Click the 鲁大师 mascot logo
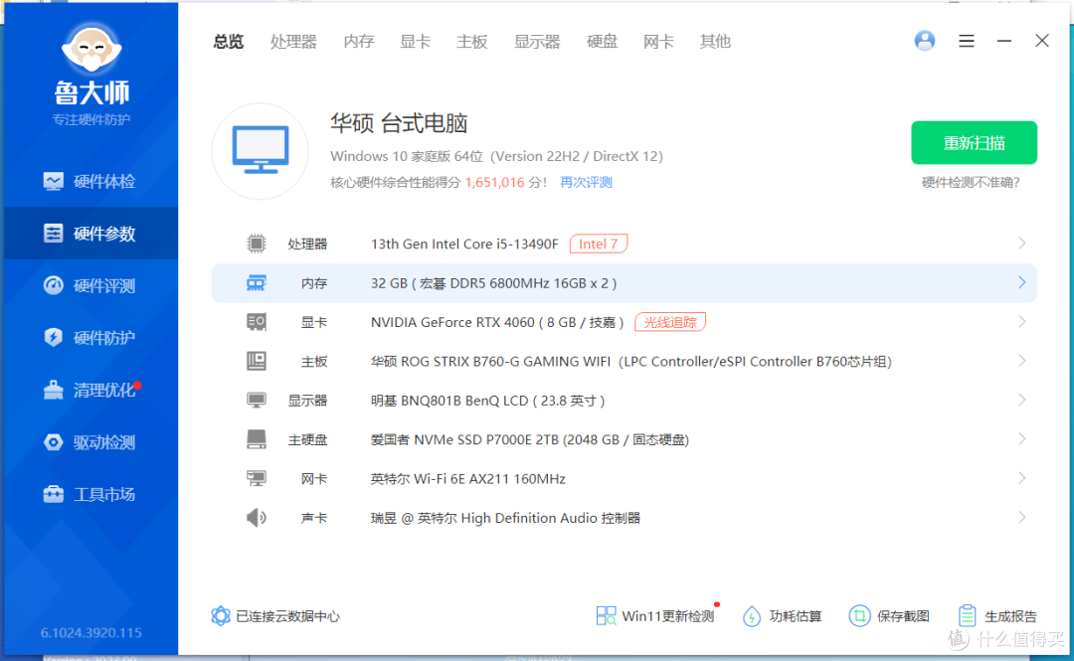This screenshot has width=1074, height=661. (91, 49)
